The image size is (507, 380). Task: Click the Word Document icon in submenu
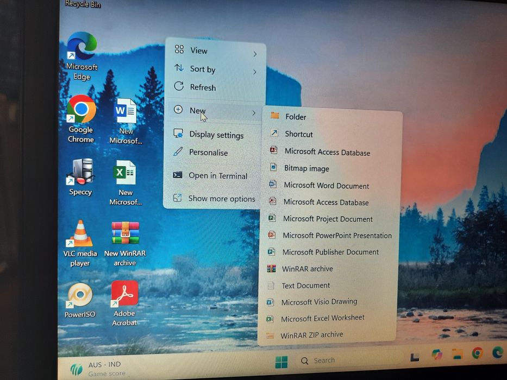pyautogui.click(x=273, y=184)
